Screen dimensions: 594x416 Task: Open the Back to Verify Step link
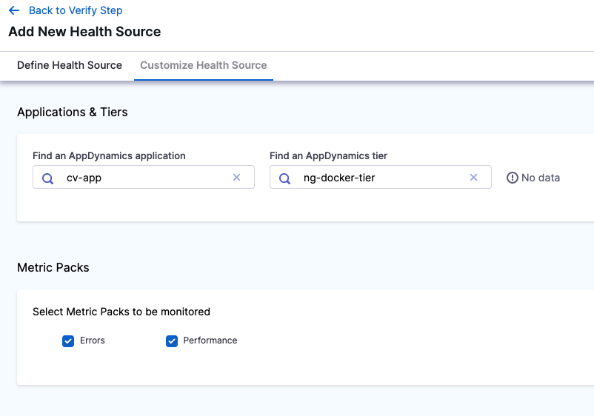click(x=76, y=10)
